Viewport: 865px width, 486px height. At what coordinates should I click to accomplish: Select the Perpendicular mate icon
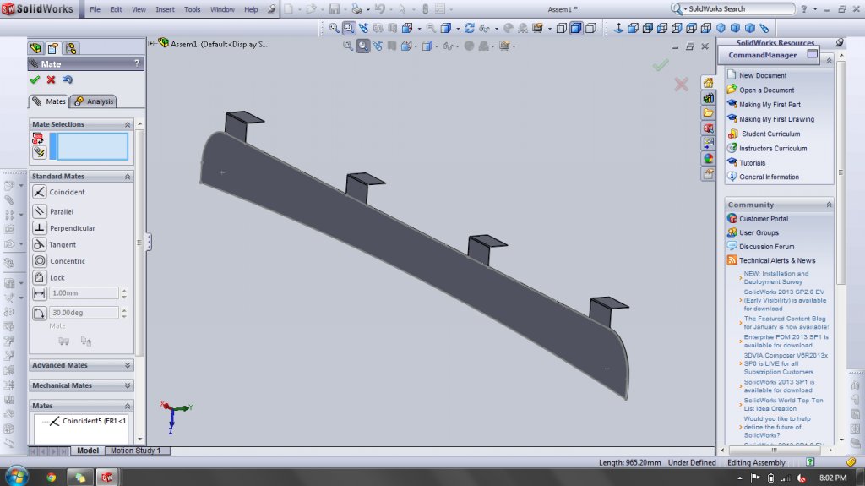pyautogui.click(x=39, y=227)
